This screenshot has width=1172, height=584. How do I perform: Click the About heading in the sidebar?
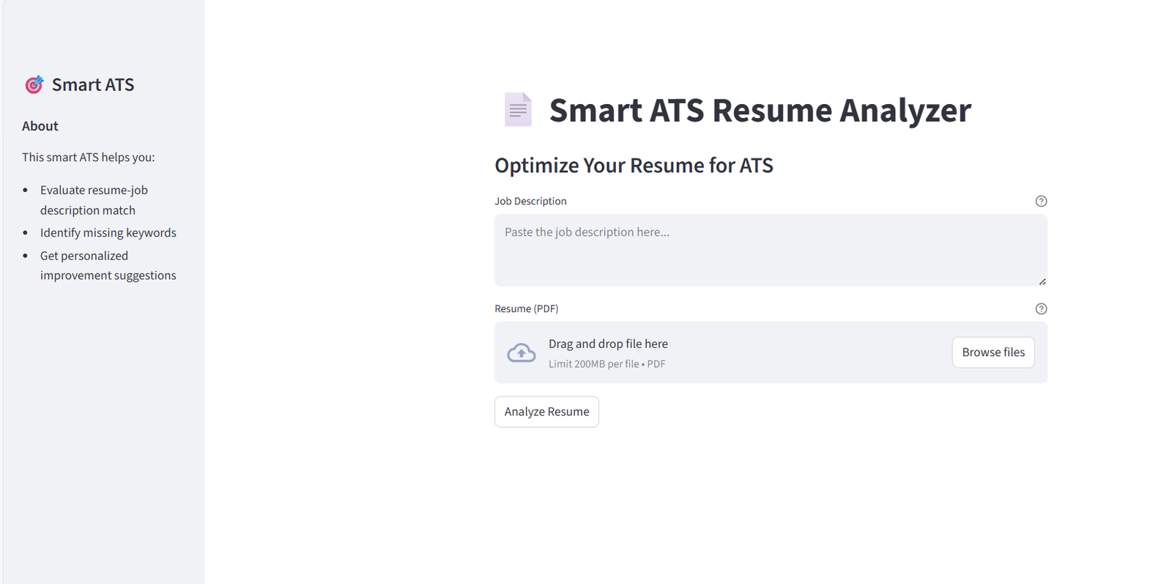(40, 125)
